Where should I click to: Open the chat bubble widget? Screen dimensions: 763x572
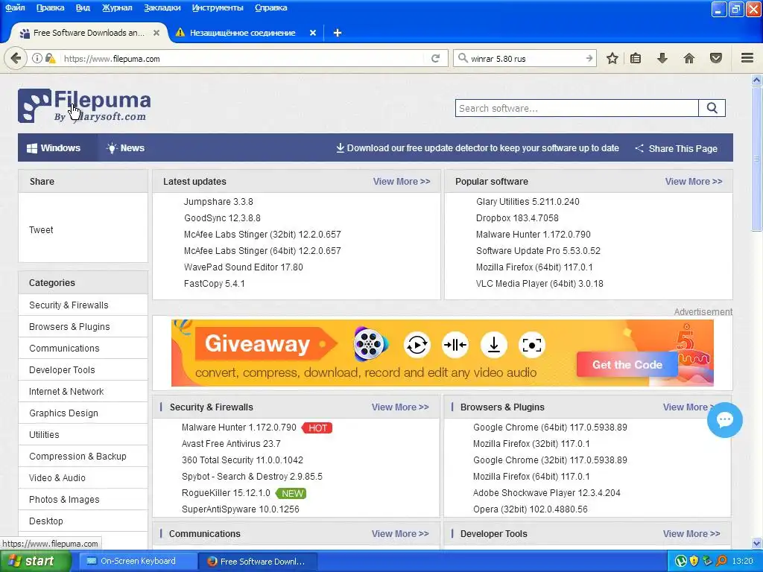coord(724,420)
